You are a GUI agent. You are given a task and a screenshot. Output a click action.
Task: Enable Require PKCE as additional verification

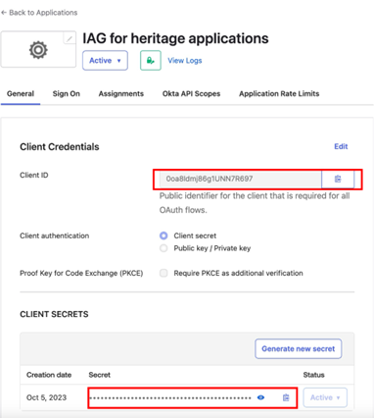(164, 273)
